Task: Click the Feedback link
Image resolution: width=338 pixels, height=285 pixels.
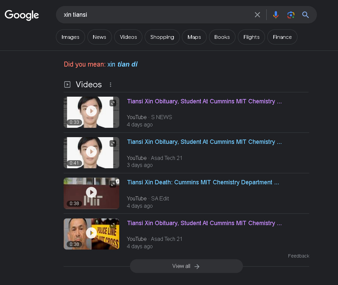Action: (x=298, y=256)
